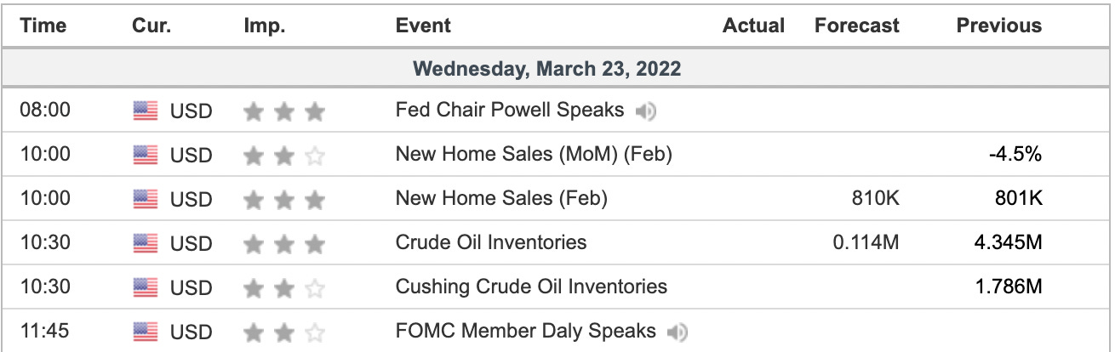Click the Imp. column header
1115x352 pixels.
(265, 26)
